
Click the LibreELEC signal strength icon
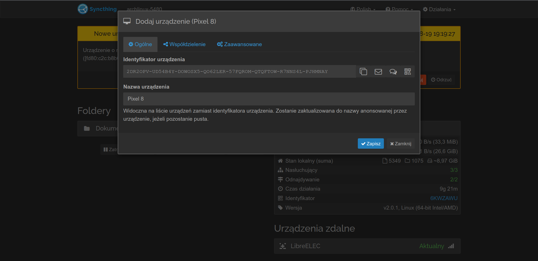[451, 246]
